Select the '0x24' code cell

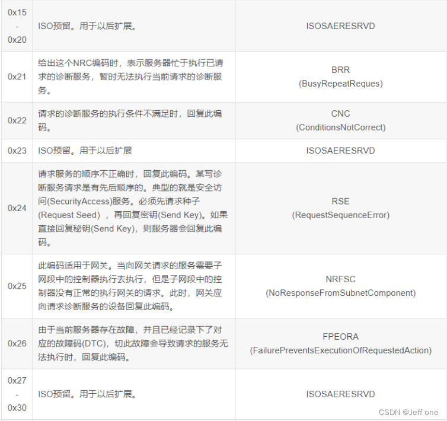[x=17, y=208]
